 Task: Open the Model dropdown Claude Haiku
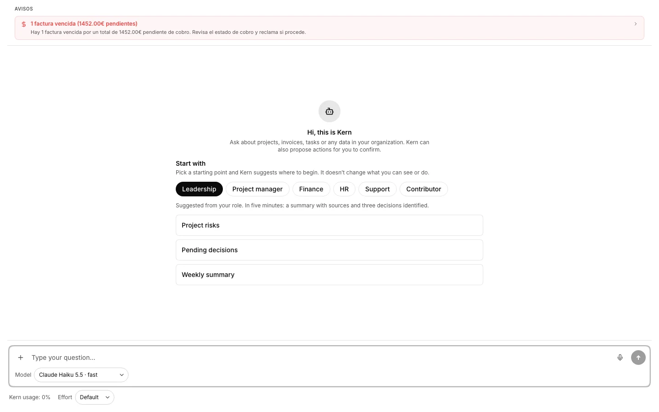[x=81, y=375]
